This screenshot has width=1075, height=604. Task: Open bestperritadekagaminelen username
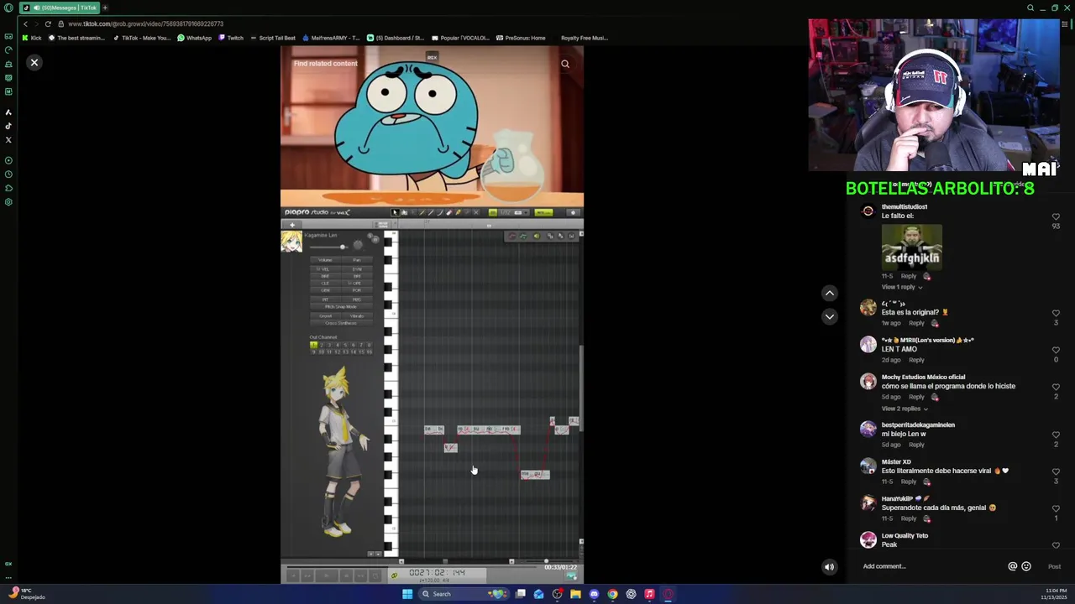918,425
